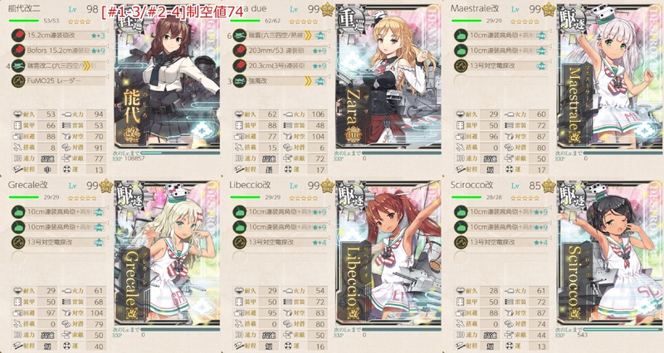
Task: Click Noshiro's Zuiun Kai Ni seaplane icon
Action: [x=17, y=65]
